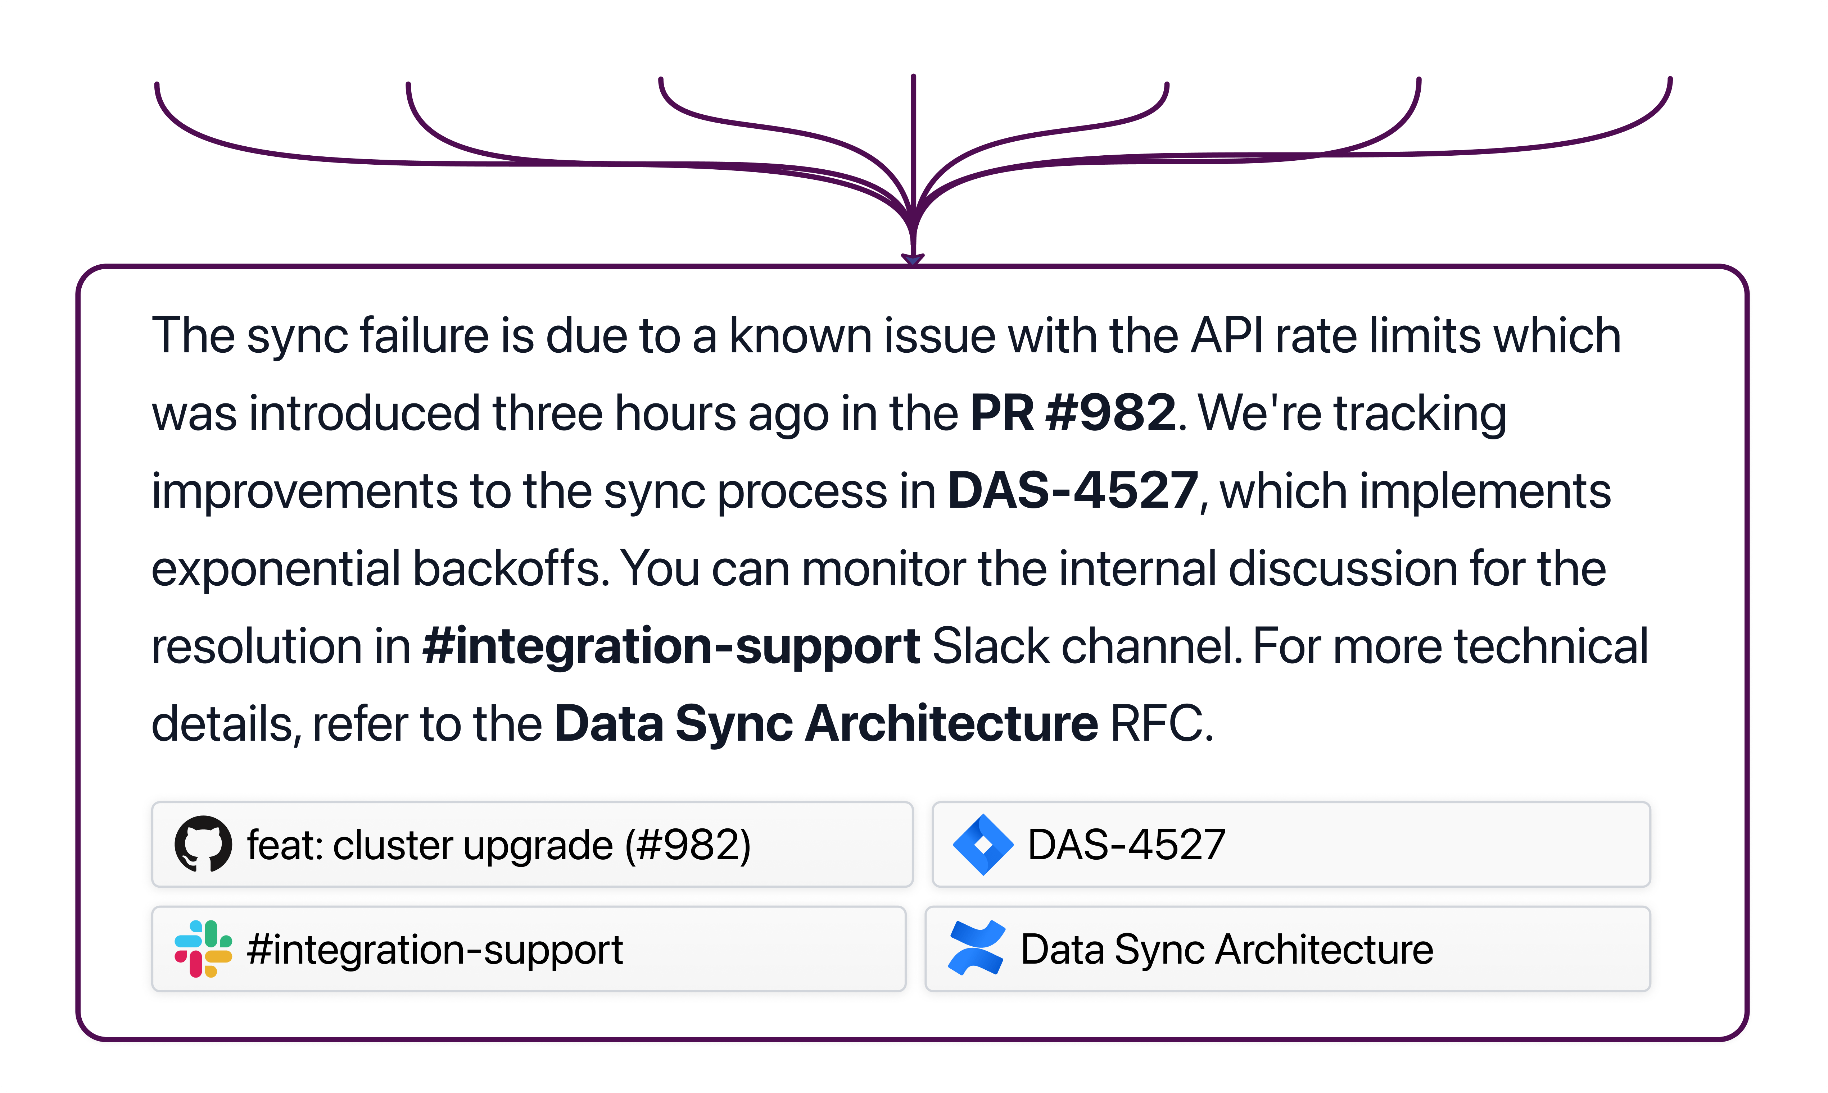Image resolution: width=1828 pixels, height=1093 pixels.
Task: Click the arrowhead above the answer box
Action: coord(913,259)
